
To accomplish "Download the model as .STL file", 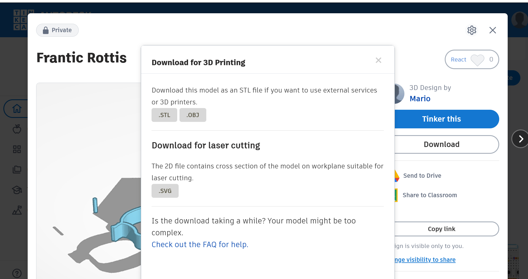I will [164, 115].
